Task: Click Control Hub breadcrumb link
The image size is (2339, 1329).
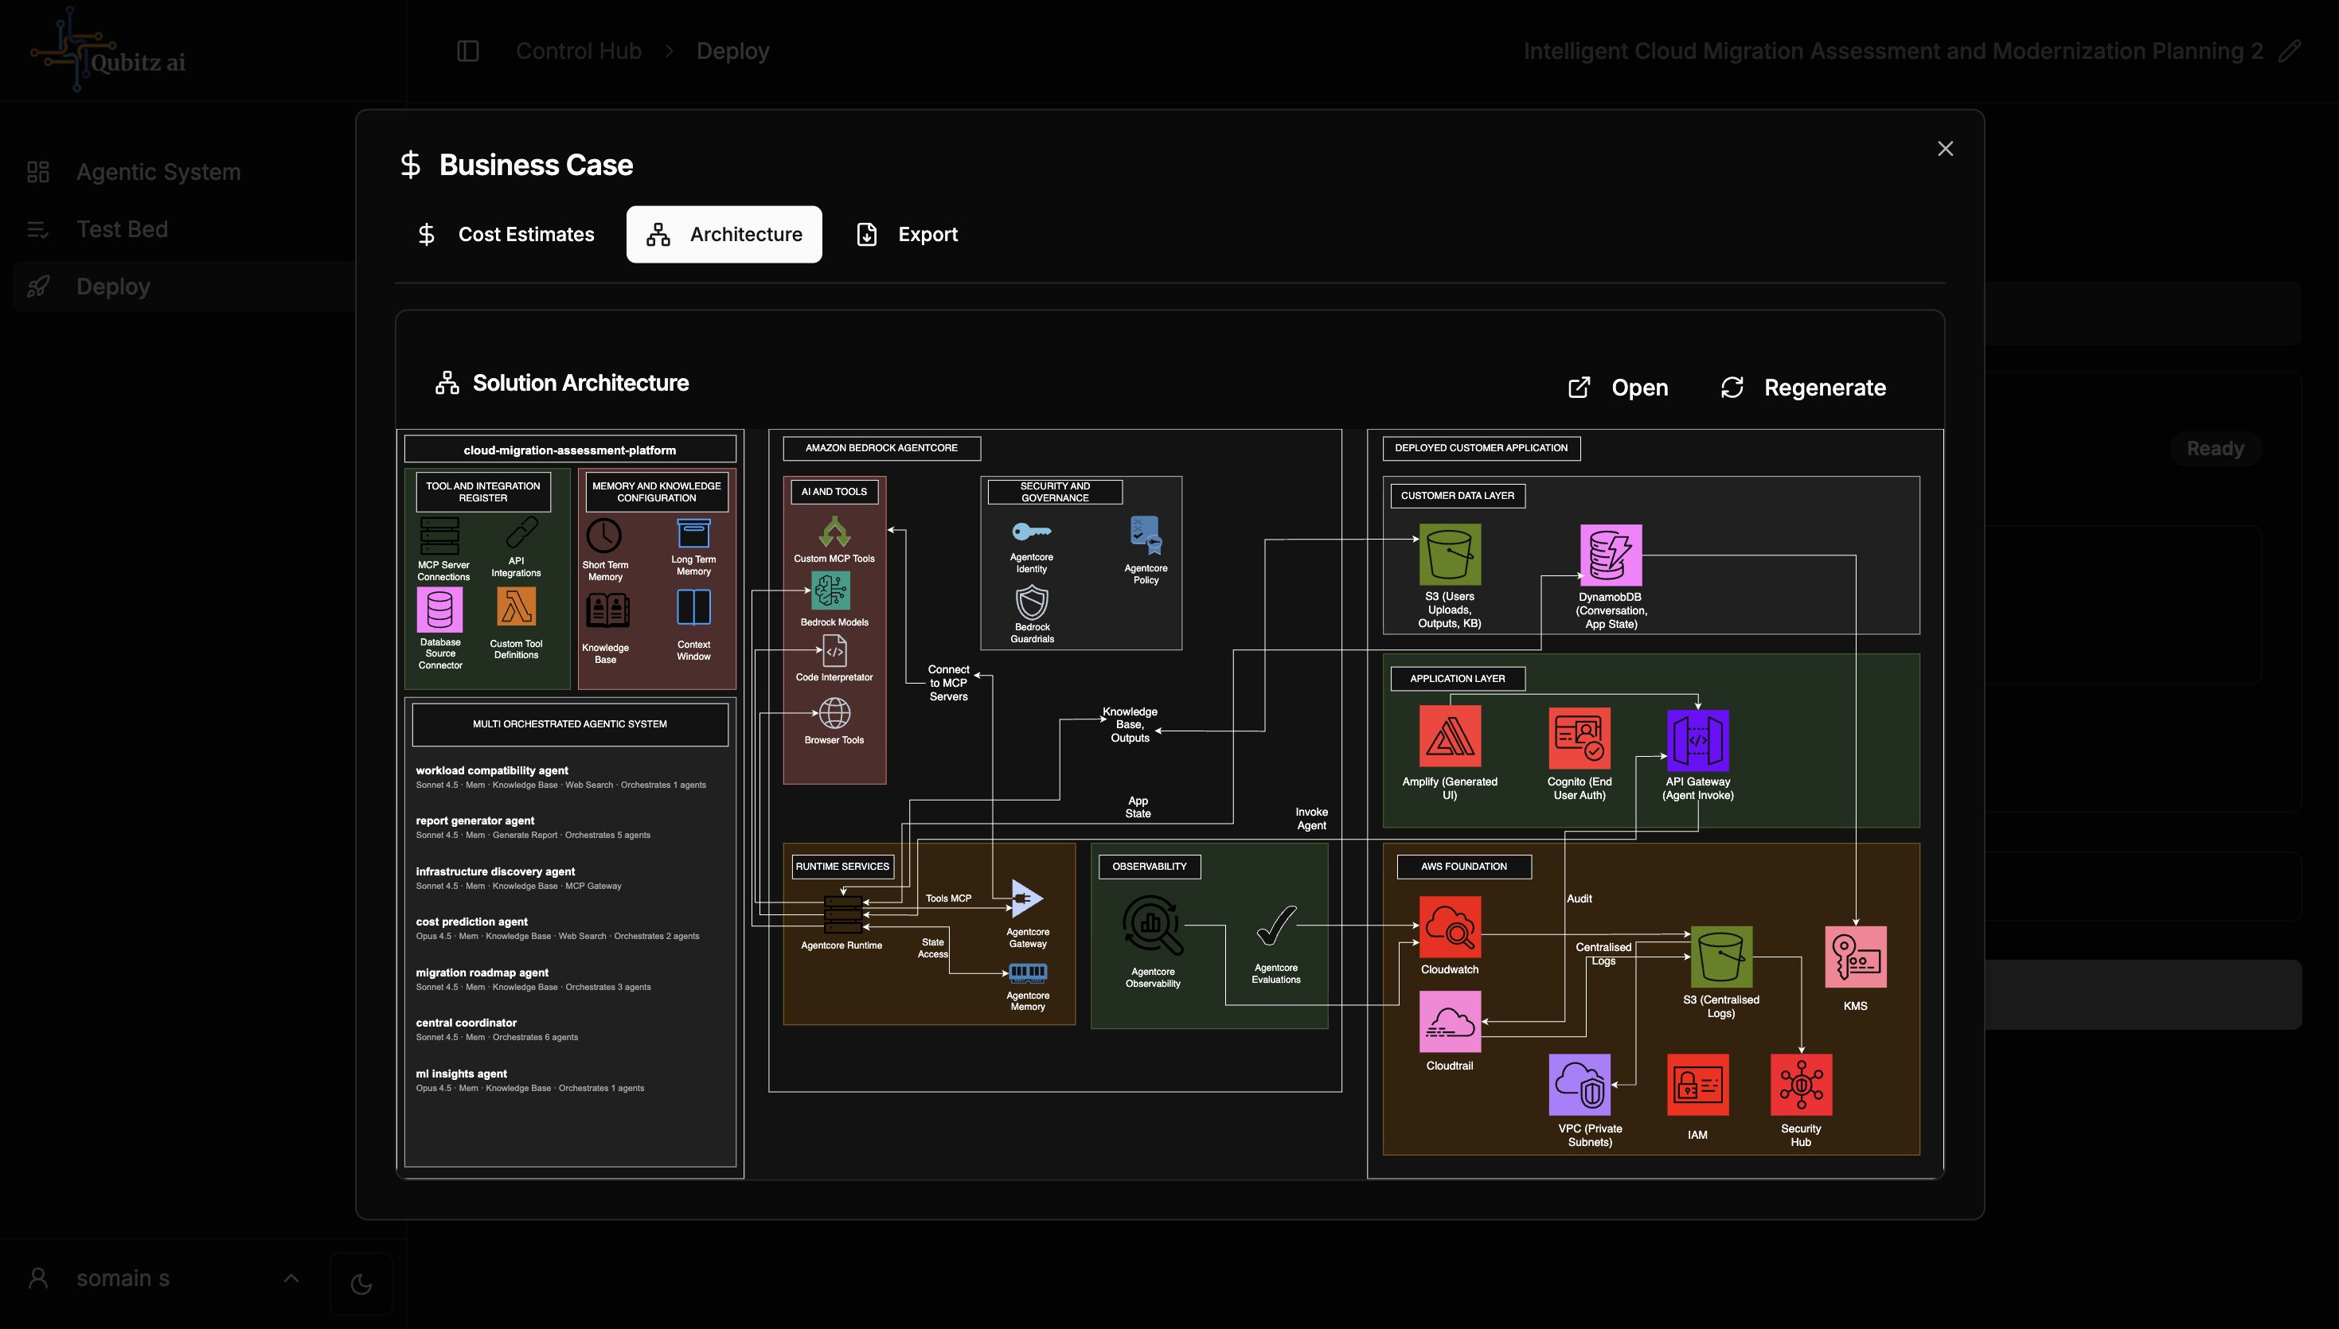Action: (578, 51)
